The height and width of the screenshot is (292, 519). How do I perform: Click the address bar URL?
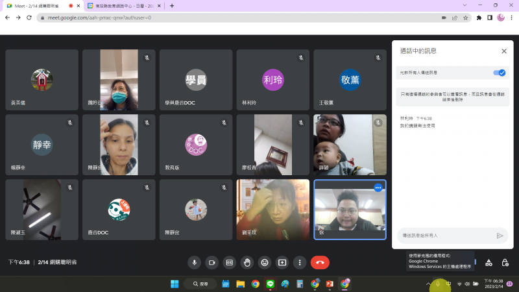tap(99, 18)
